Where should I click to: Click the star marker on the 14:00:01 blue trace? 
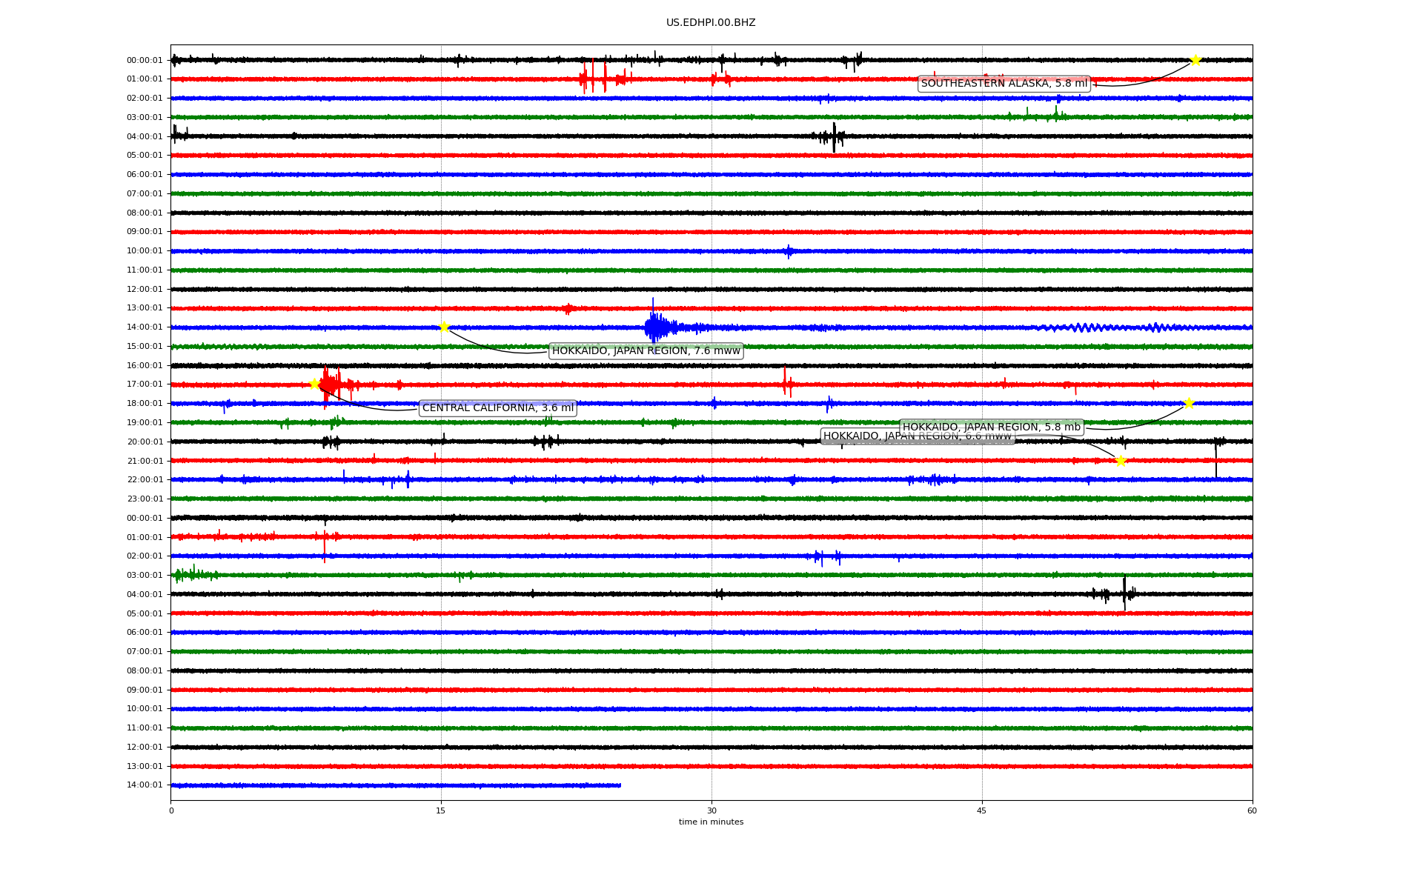444,327
